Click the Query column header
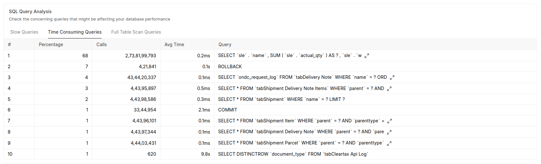 pyautogui.click(x=225, y=45)
